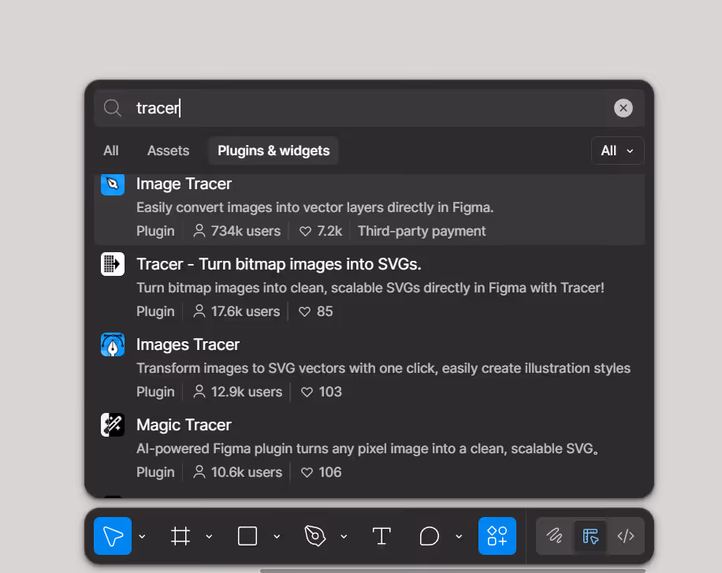Click the 7.2k likes heart icon
The width and height of the screenshot is (722, 573).
click(x=305, y=231)
